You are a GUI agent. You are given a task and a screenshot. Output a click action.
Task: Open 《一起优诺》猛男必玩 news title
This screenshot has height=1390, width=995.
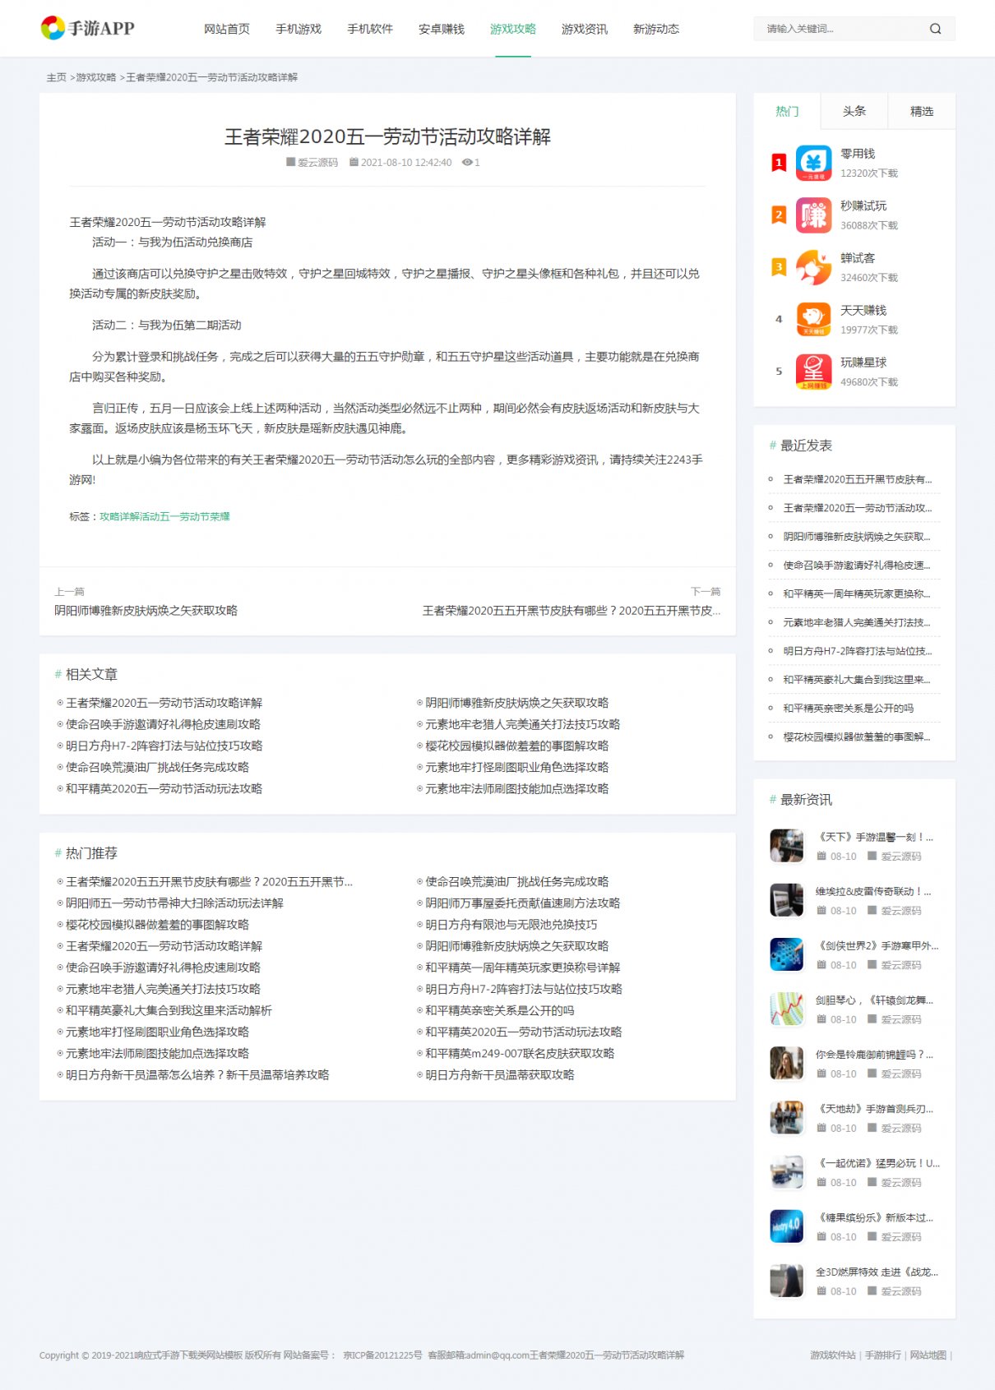point(877,1163)
